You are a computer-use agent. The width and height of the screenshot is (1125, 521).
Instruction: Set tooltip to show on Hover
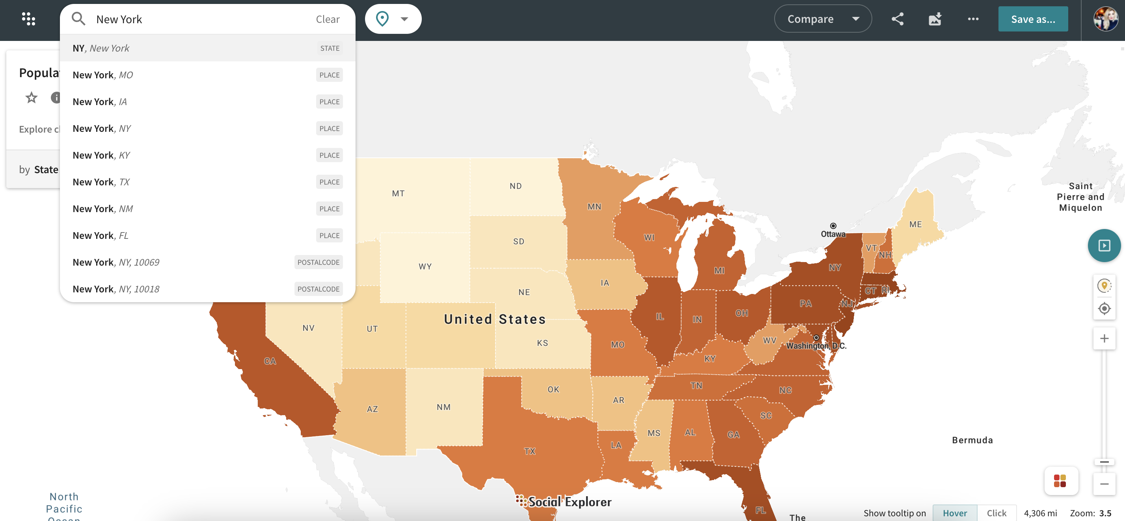click(954, 513)
